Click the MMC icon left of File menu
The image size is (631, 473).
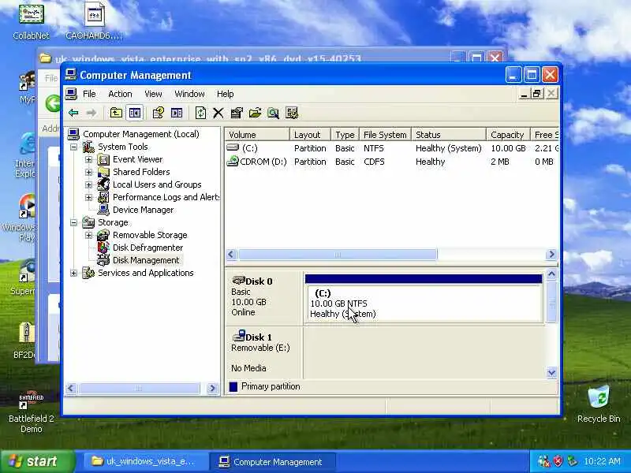pos(71,94)
